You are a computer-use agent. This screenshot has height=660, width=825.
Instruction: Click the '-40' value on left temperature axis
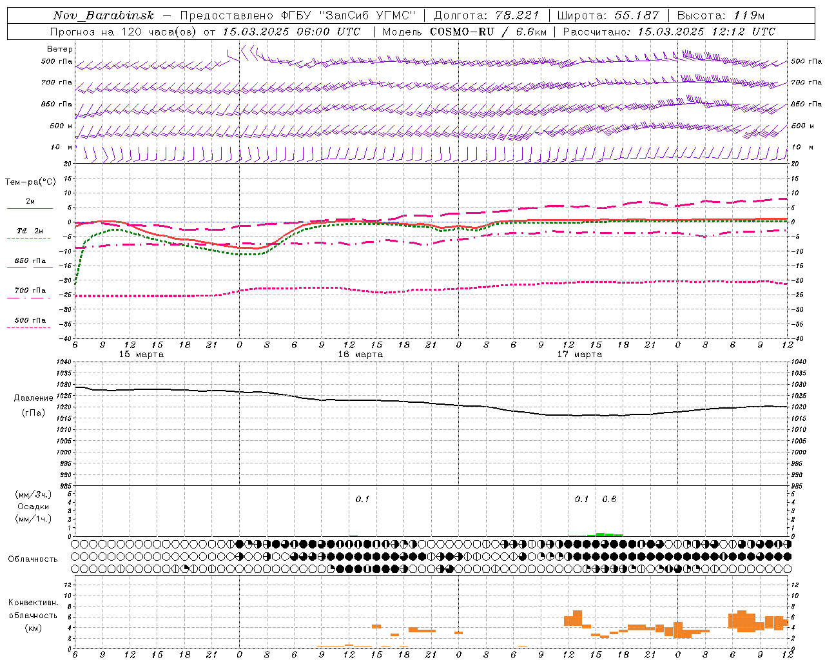pos(66,338)
